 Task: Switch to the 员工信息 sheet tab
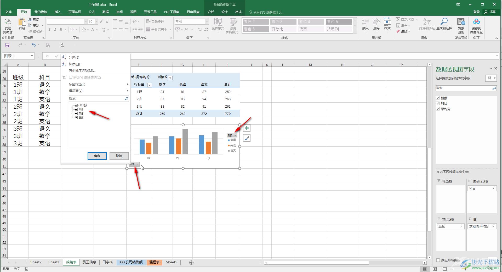pyautogui.click(x=89, y=262)
